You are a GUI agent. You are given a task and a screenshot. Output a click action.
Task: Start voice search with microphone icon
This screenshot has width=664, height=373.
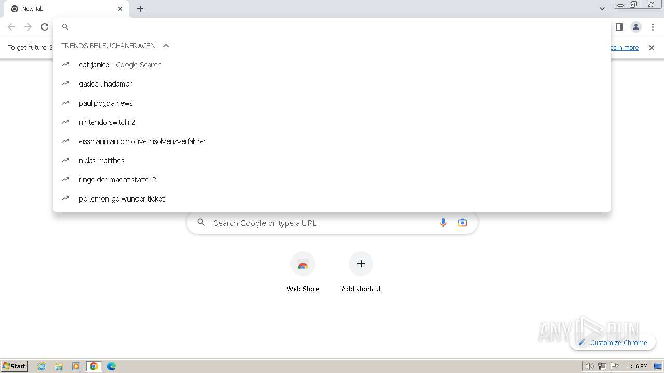(x=443, y=223)
